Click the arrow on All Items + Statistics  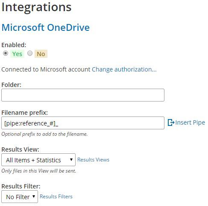coord(71,160)
